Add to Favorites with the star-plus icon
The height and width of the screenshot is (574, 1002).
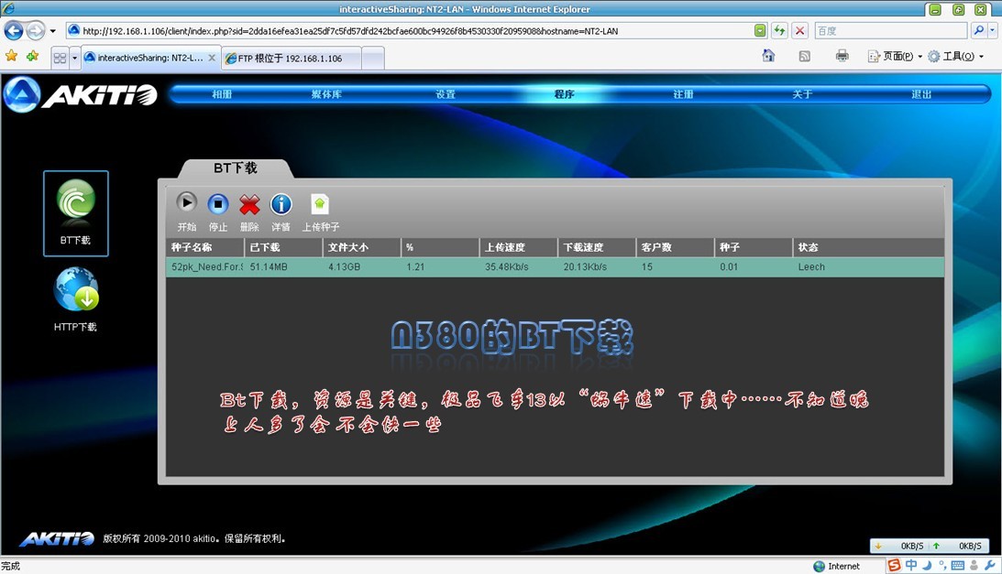[32, 56]
